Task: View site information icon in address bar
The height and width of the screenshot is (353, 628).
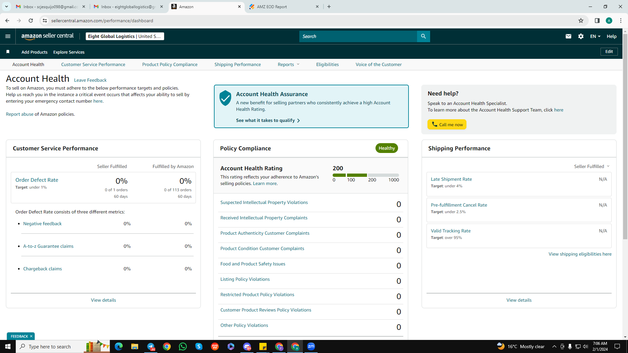Action: (x=45, y=21)
